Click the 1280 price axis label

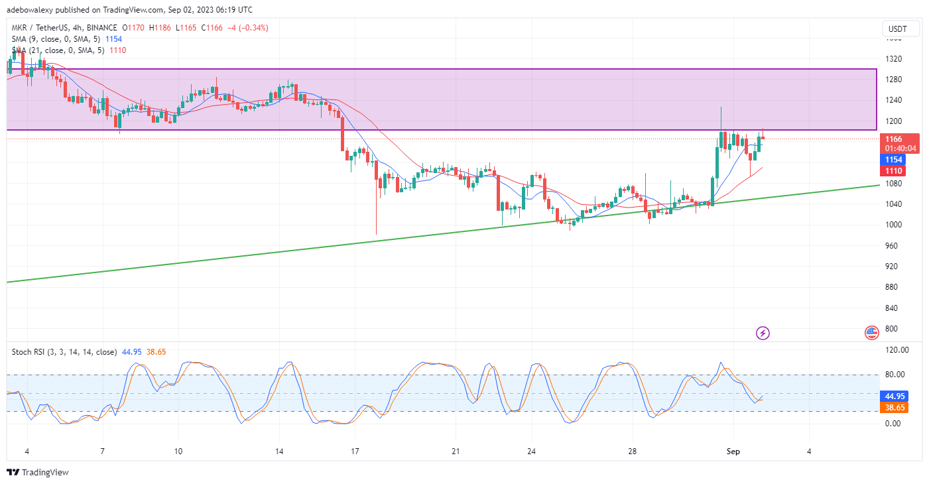(893, 80)
